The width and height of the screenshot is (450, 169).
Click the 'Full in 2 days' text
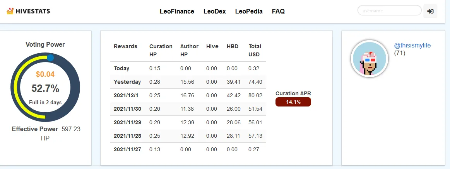pyautogui.click(x=45, y=102)
